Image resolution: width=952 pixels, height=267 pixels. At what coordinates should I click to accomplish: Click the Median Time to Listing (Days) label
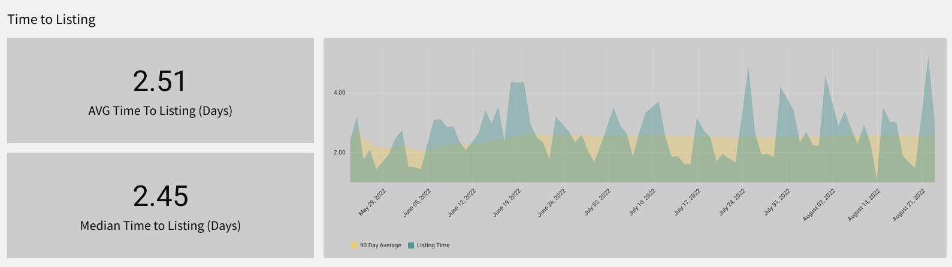pos(161,226)
